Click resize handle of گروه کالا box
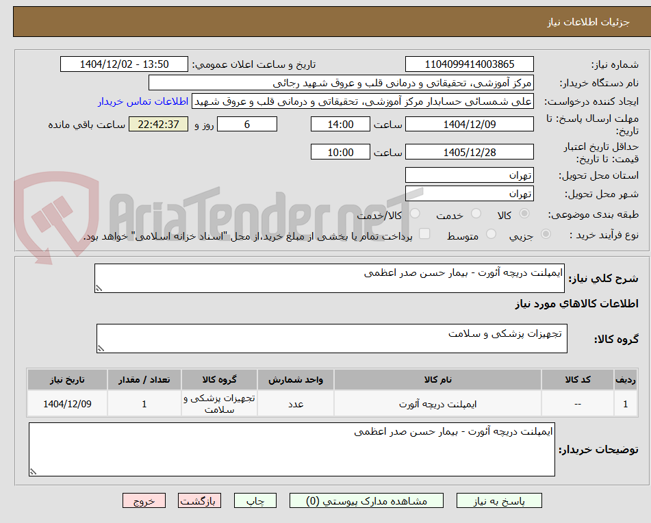The height and width of the screenshot is (523, 651). coord(101,348)
